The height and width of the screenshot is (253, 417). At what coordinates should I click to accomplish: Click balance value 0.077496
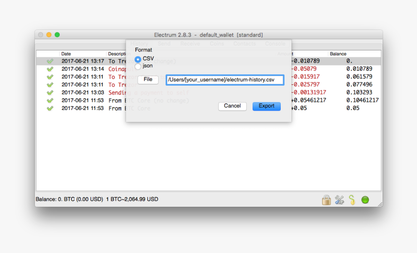359,84
